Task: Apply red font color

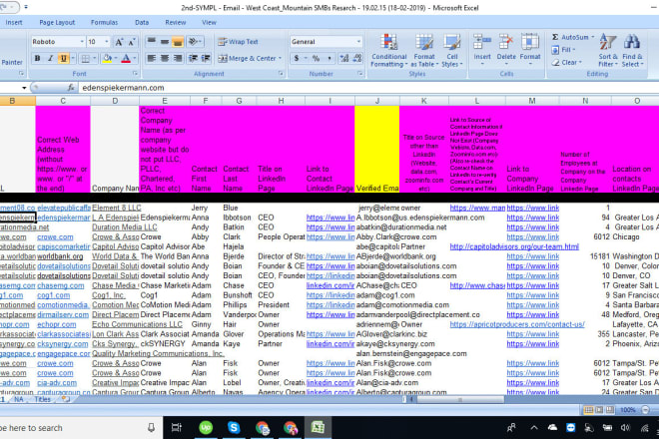Action: 126,59
